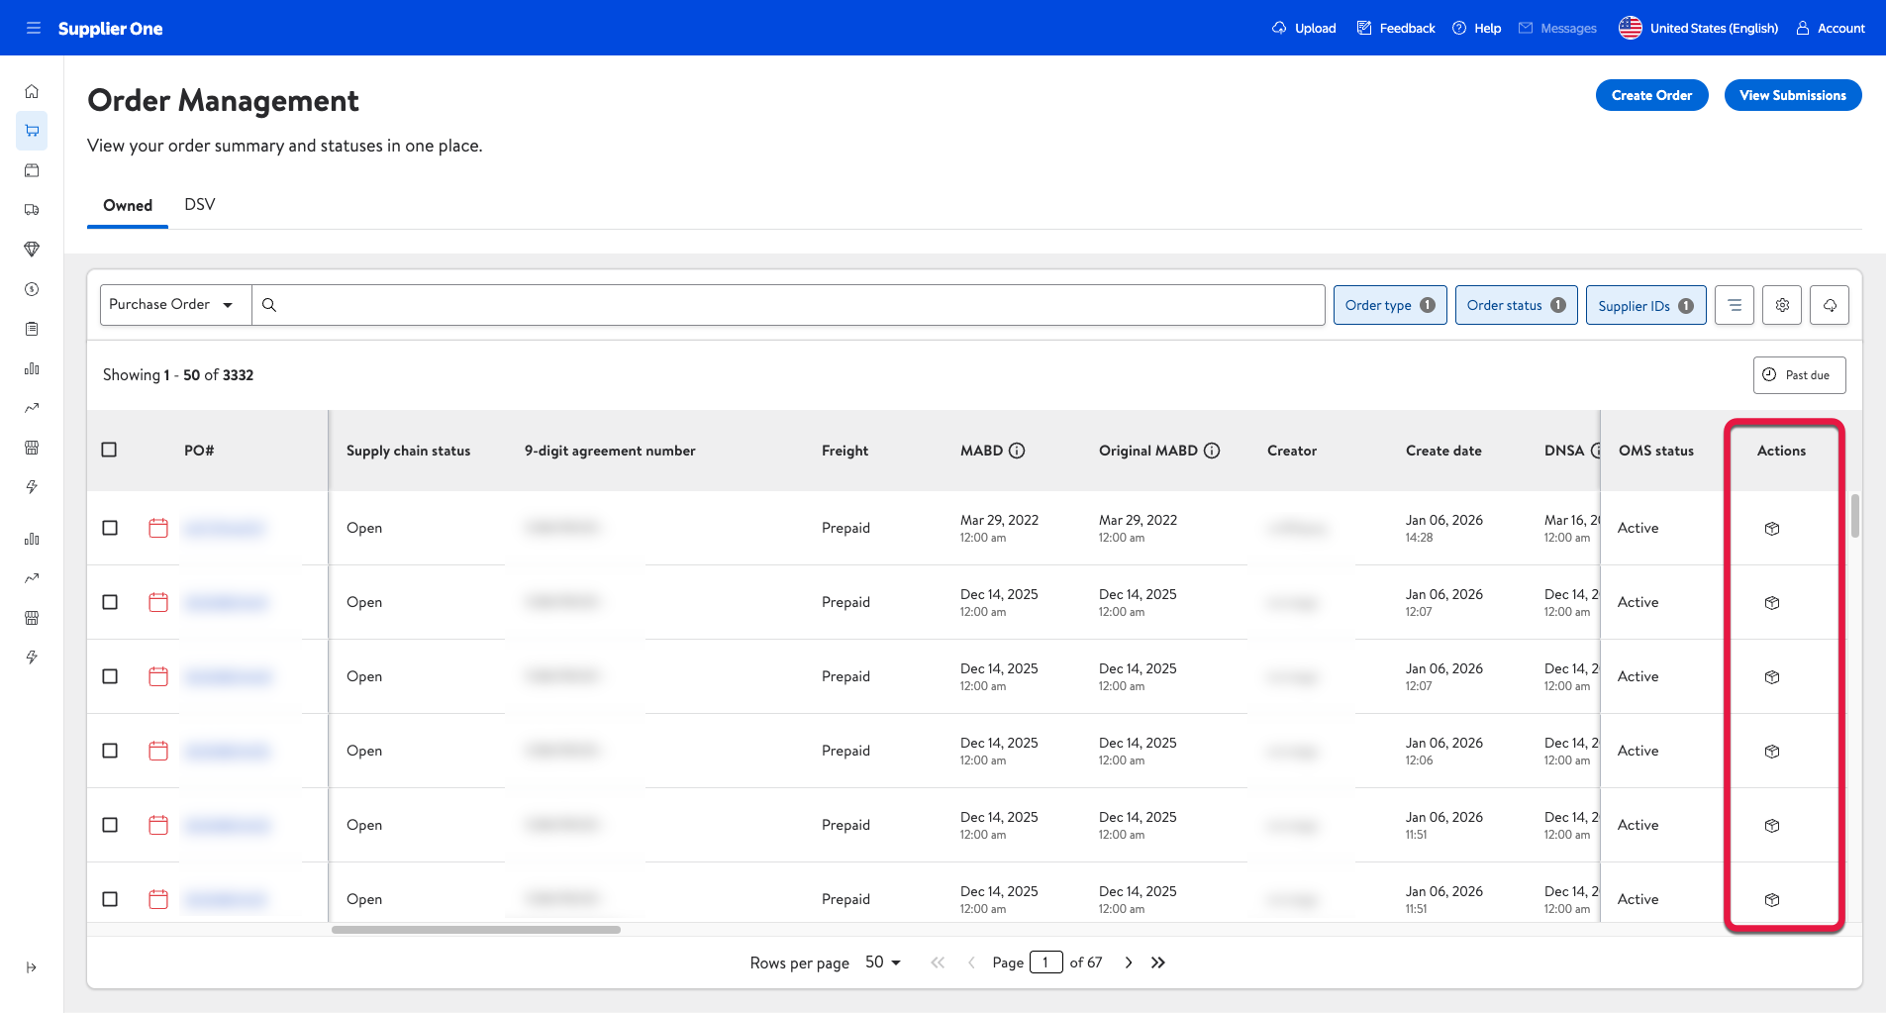Click the View Submissions button
The width and height of the screenshot is (1886, 1013).
point(1792,95)
